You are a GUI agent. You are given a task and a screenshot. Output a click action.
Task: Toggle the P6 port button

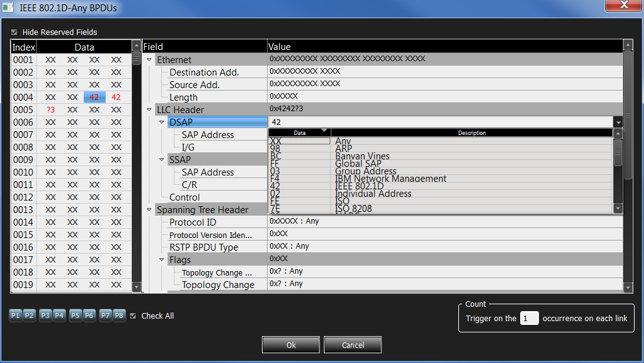pyautogui.click(x=89, y=316)
